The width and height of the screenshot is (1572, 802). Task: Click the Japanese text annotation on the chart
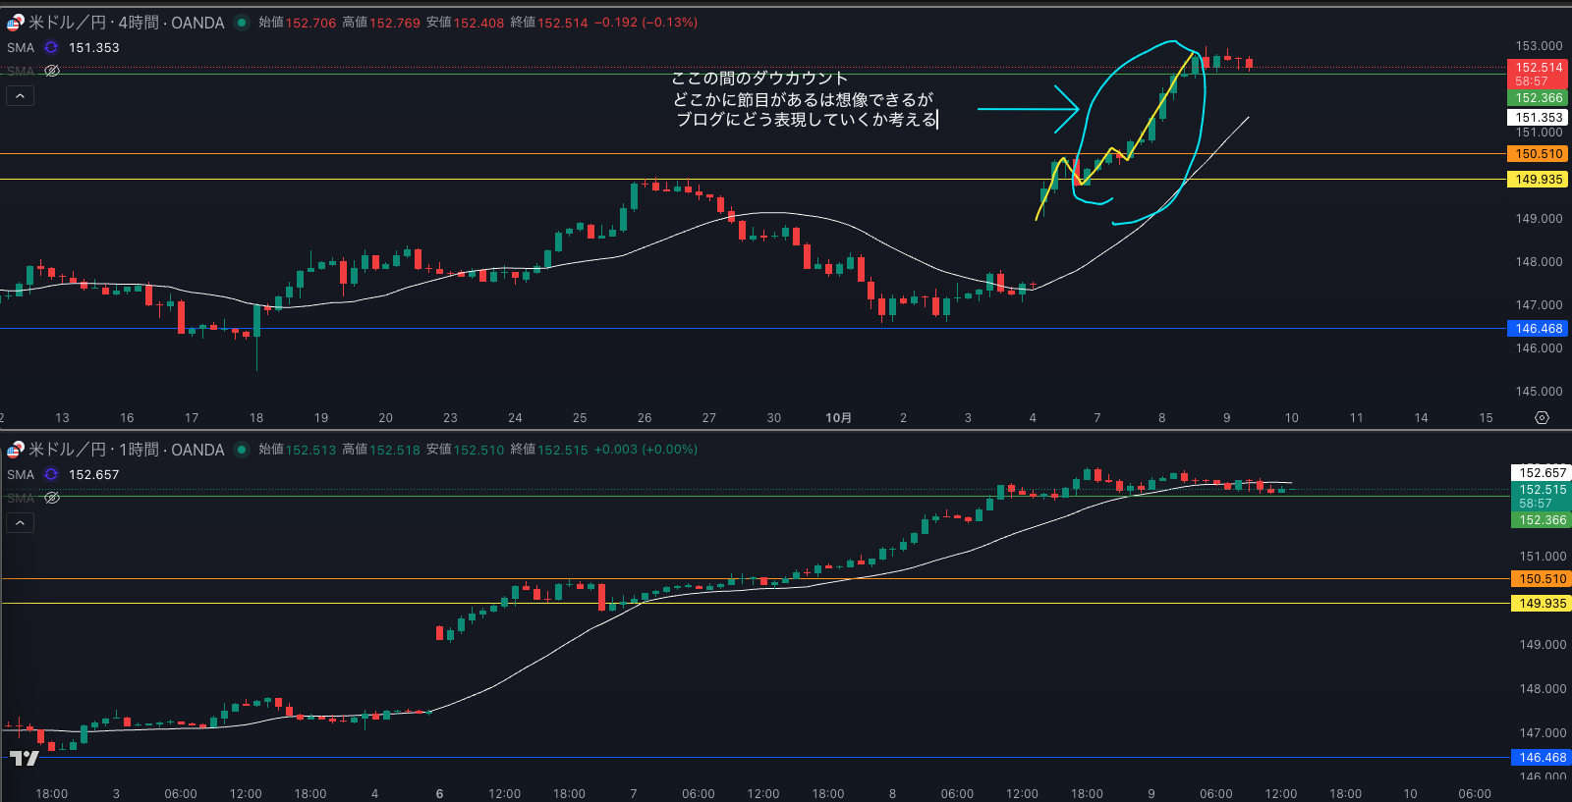804,99
